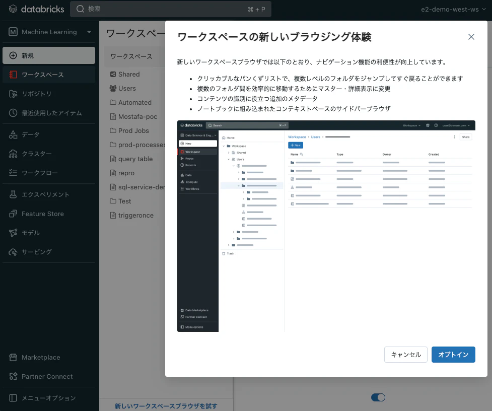Click the 新規 plus icon
The width and height of the screenshot is (492, 411).
[13, 55]
